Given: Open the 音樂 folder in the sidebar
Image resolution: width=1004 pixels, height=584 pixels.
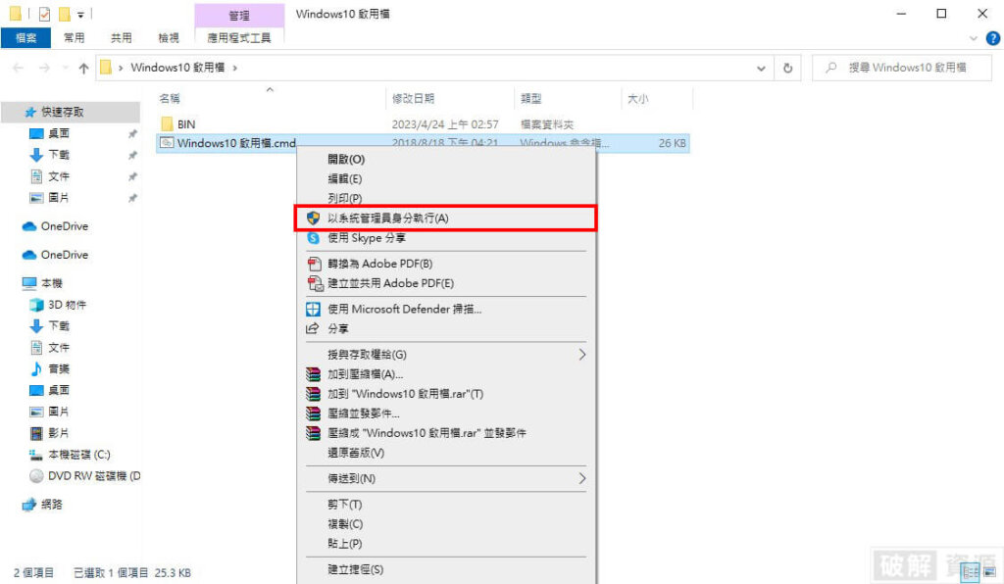Looking at the screenshot, I should pos(58,369).
